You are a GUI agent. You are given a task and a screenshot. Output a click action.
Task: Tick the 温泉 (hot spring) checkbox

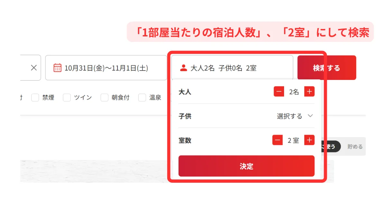click(x=142, y=98)
